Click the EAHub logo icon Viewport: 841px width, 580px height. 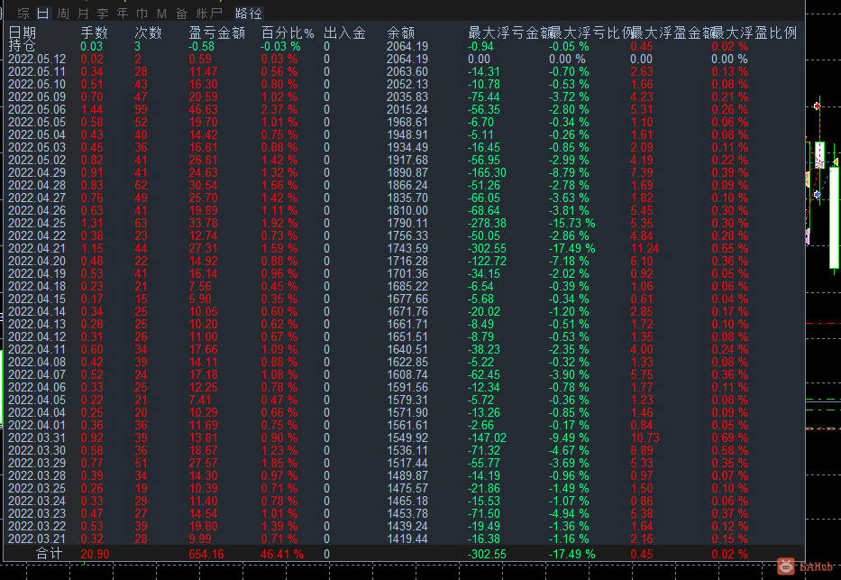786,566
